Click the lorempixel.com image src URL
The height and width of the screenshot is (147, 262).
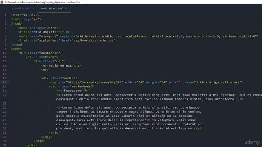pos(95,82)
